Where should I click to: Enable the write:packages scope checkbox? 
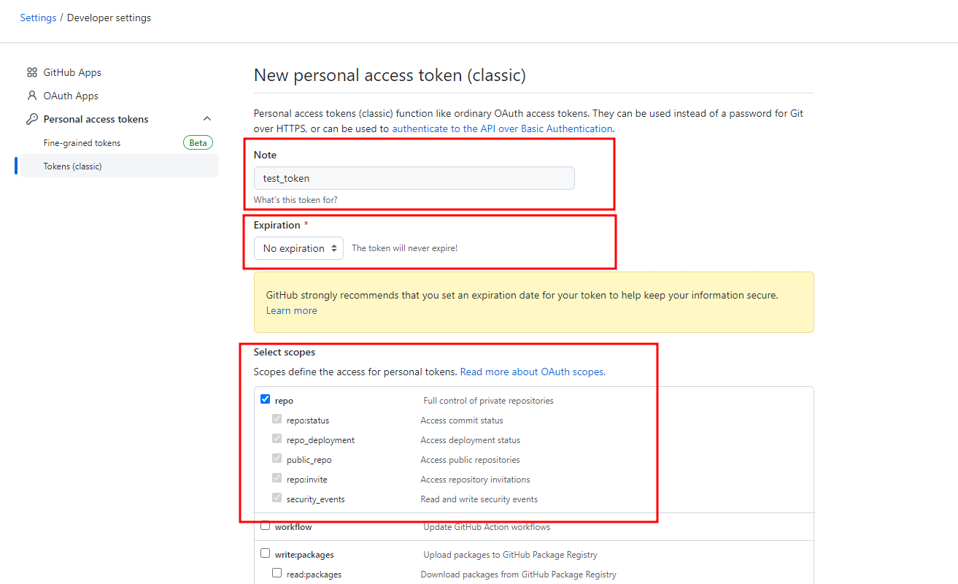265,553
